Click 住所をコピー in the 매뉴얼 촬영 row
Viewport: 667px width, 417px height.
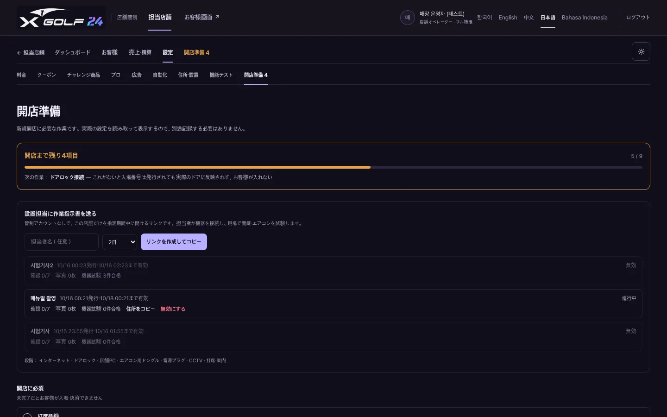pos(140,309)
